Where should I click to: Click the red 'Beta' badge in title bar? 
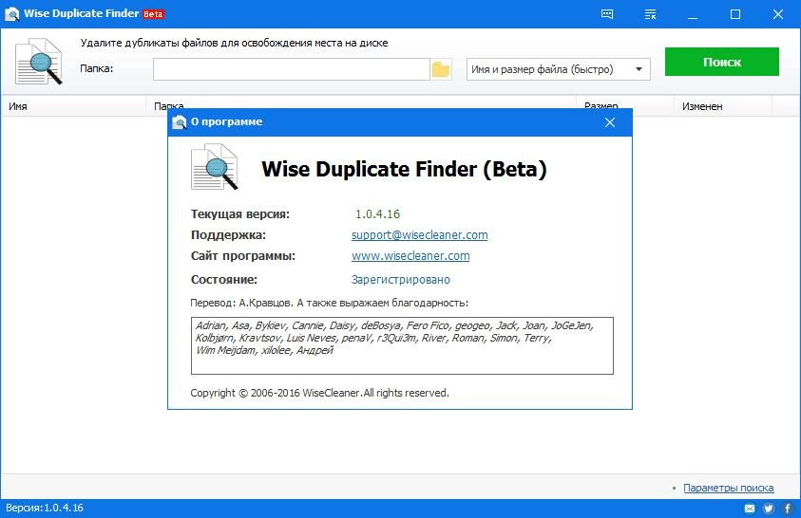(153, 14)
